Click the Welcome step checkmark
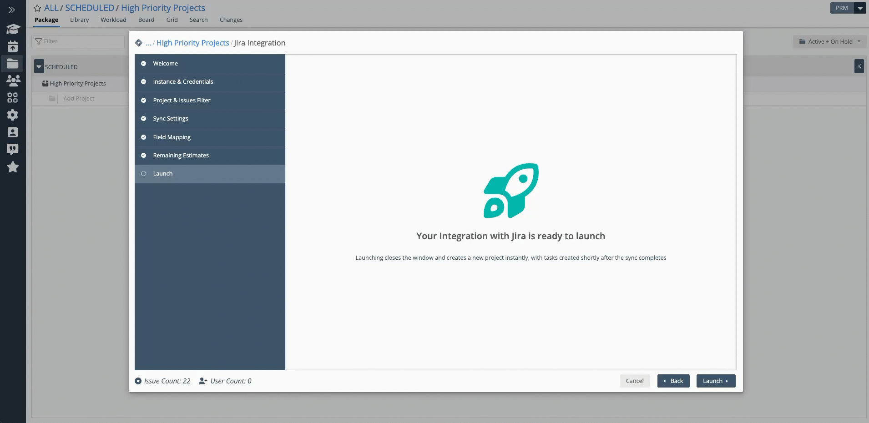The image size is (869, 423). pos(144,64)
